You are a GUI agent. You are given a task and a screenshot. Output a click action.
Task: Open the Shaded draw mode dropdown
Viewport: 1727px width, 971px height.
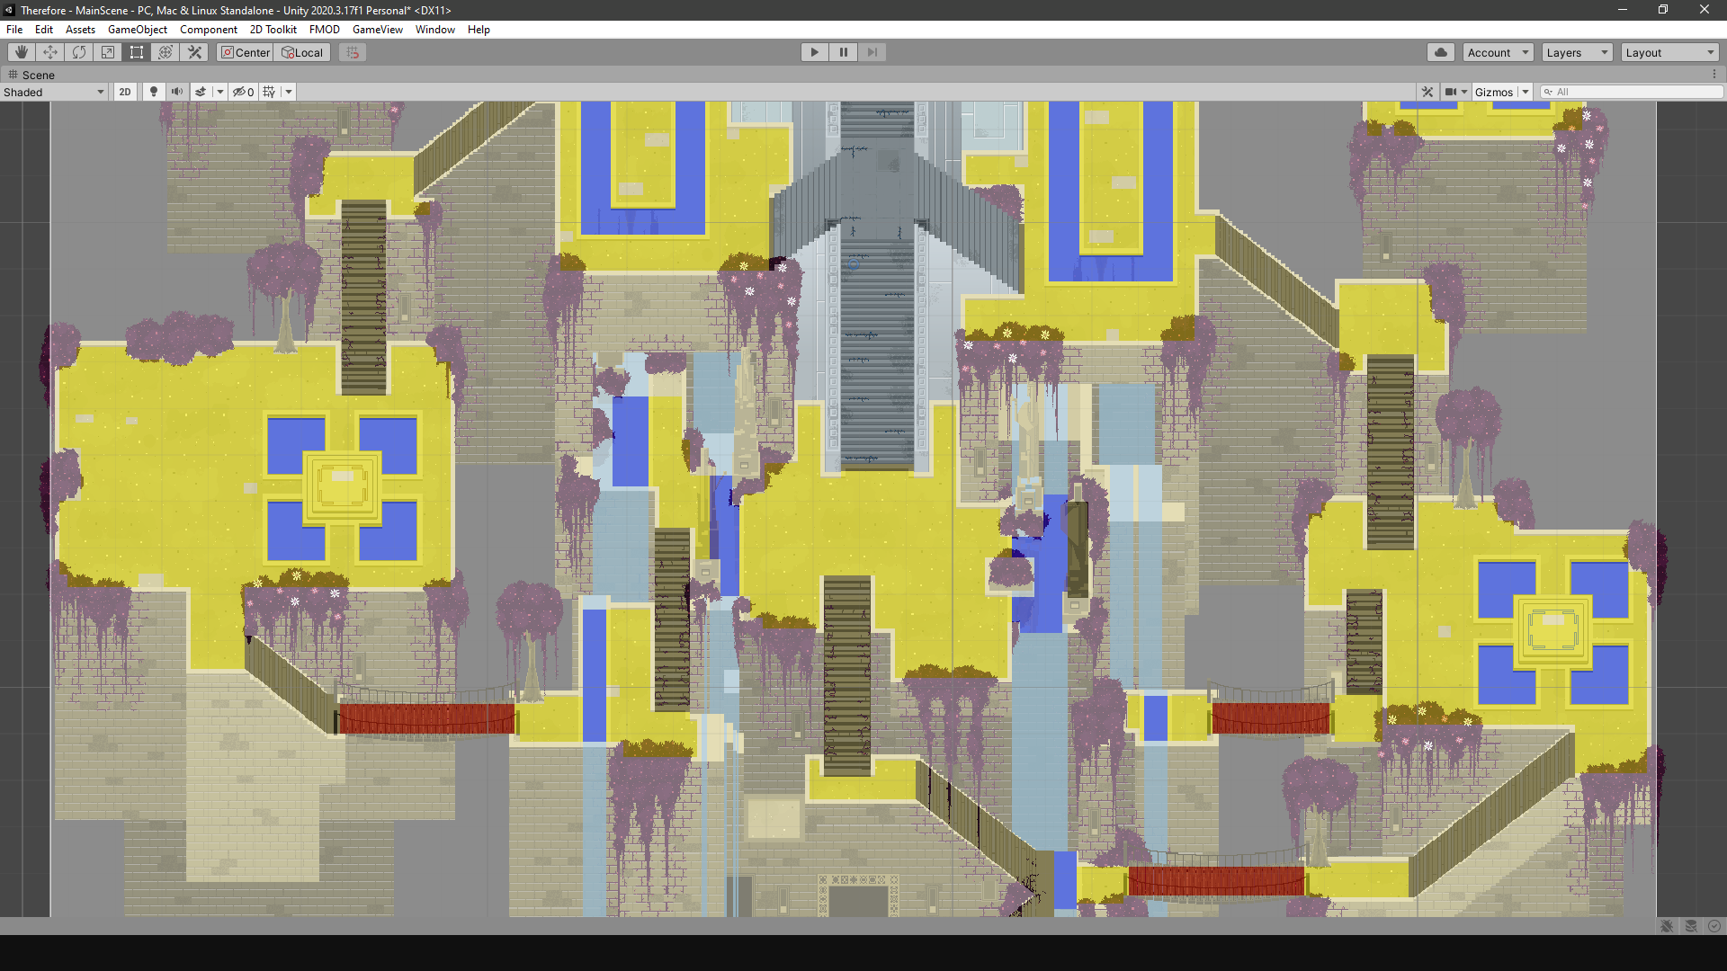click(x=54, y=92)
